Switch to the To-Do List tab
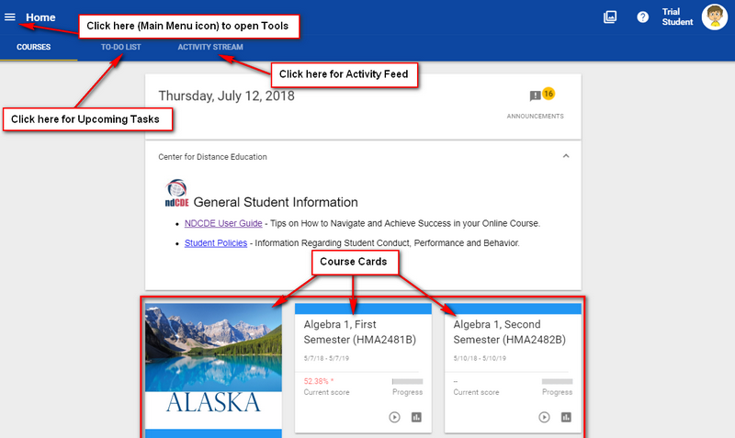 point(120,46)
